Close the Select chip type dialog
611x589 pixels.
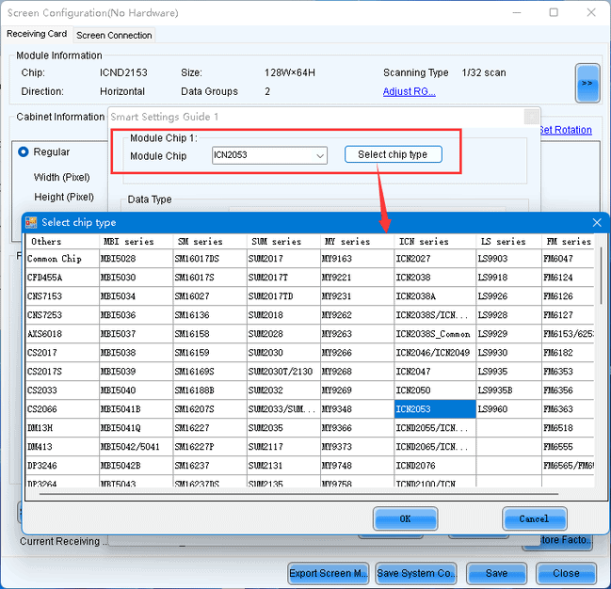click(597, 222)
